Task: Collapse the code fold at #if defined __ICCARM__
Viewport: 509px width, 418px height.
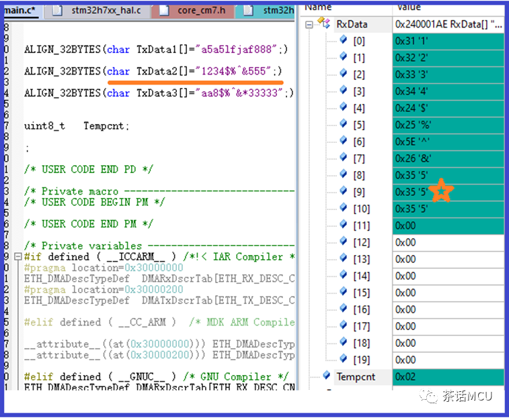Action: 17,256
